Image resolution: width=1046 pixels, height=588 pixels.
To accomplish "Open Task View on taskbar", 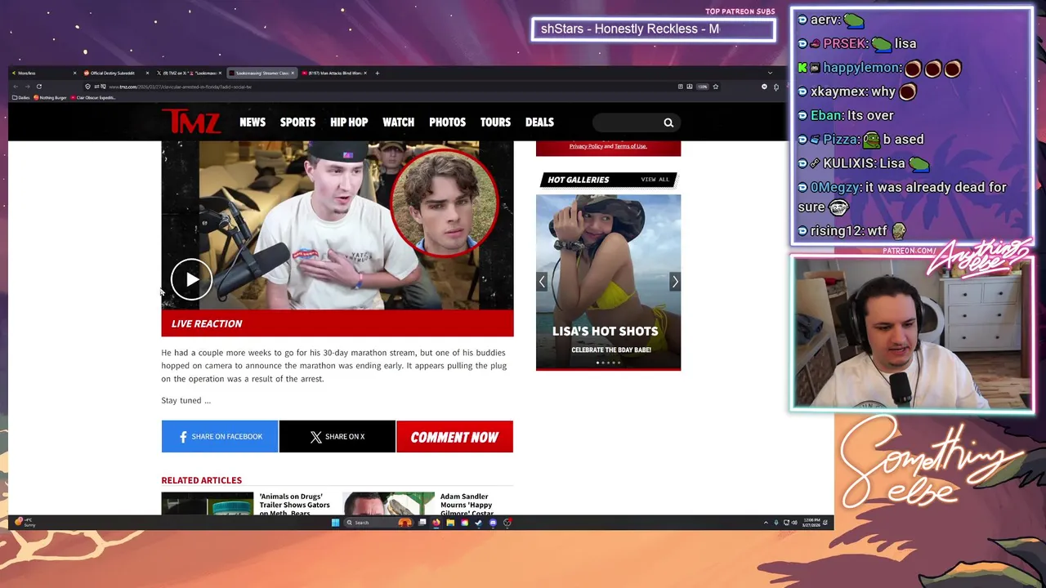I will point(422,523).
